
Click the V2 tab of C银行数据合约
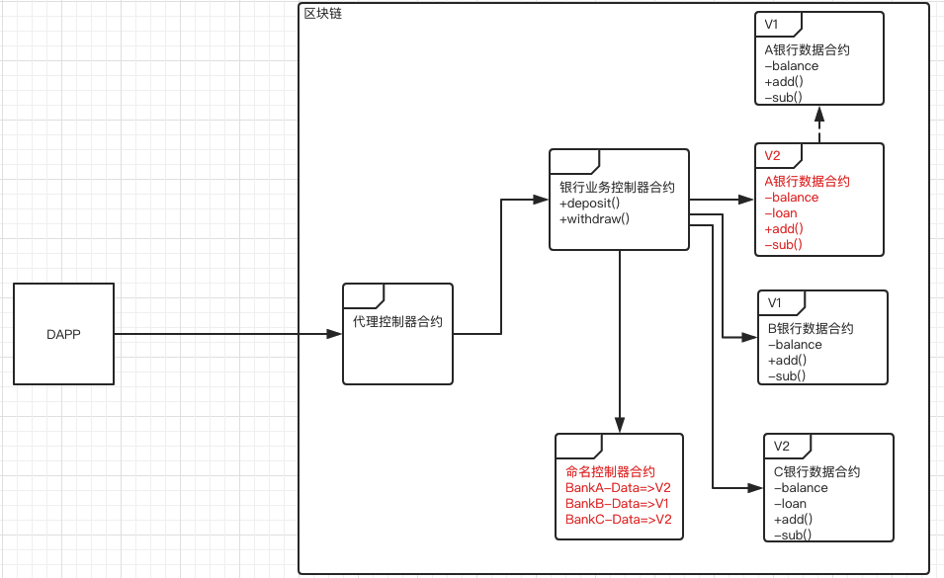click(782, 446)
